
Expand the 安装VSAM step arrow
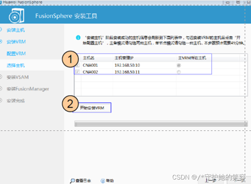coord(1,77)
